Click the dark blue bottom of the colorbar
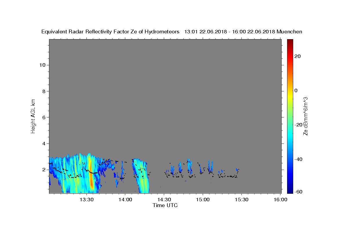 coord(290,190)
